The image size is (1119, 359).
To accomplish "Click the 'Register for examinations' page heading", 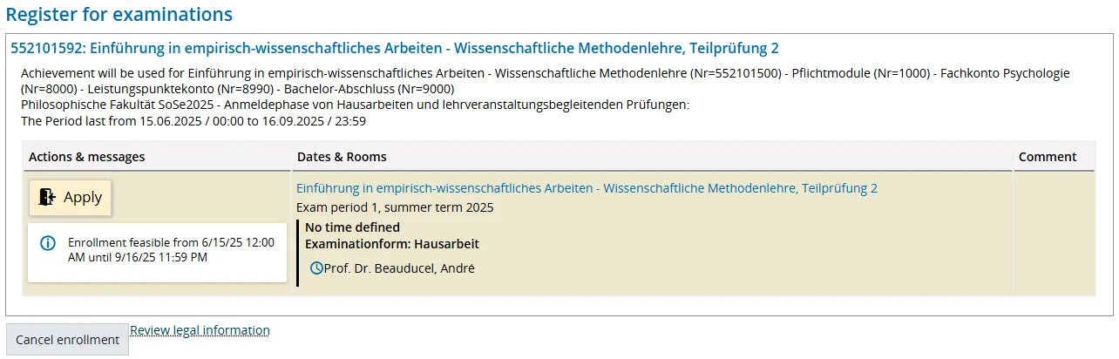I will coord(119,15).
